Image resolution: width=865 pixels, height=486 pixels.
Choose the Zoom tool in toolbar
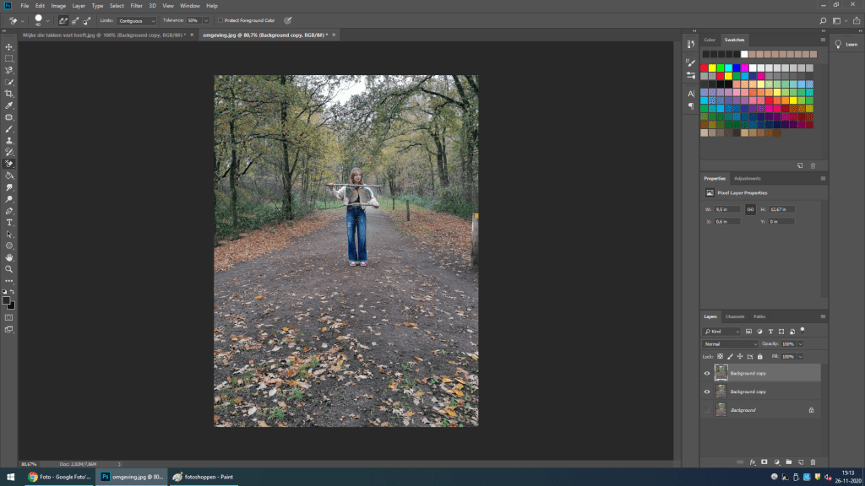9,268
